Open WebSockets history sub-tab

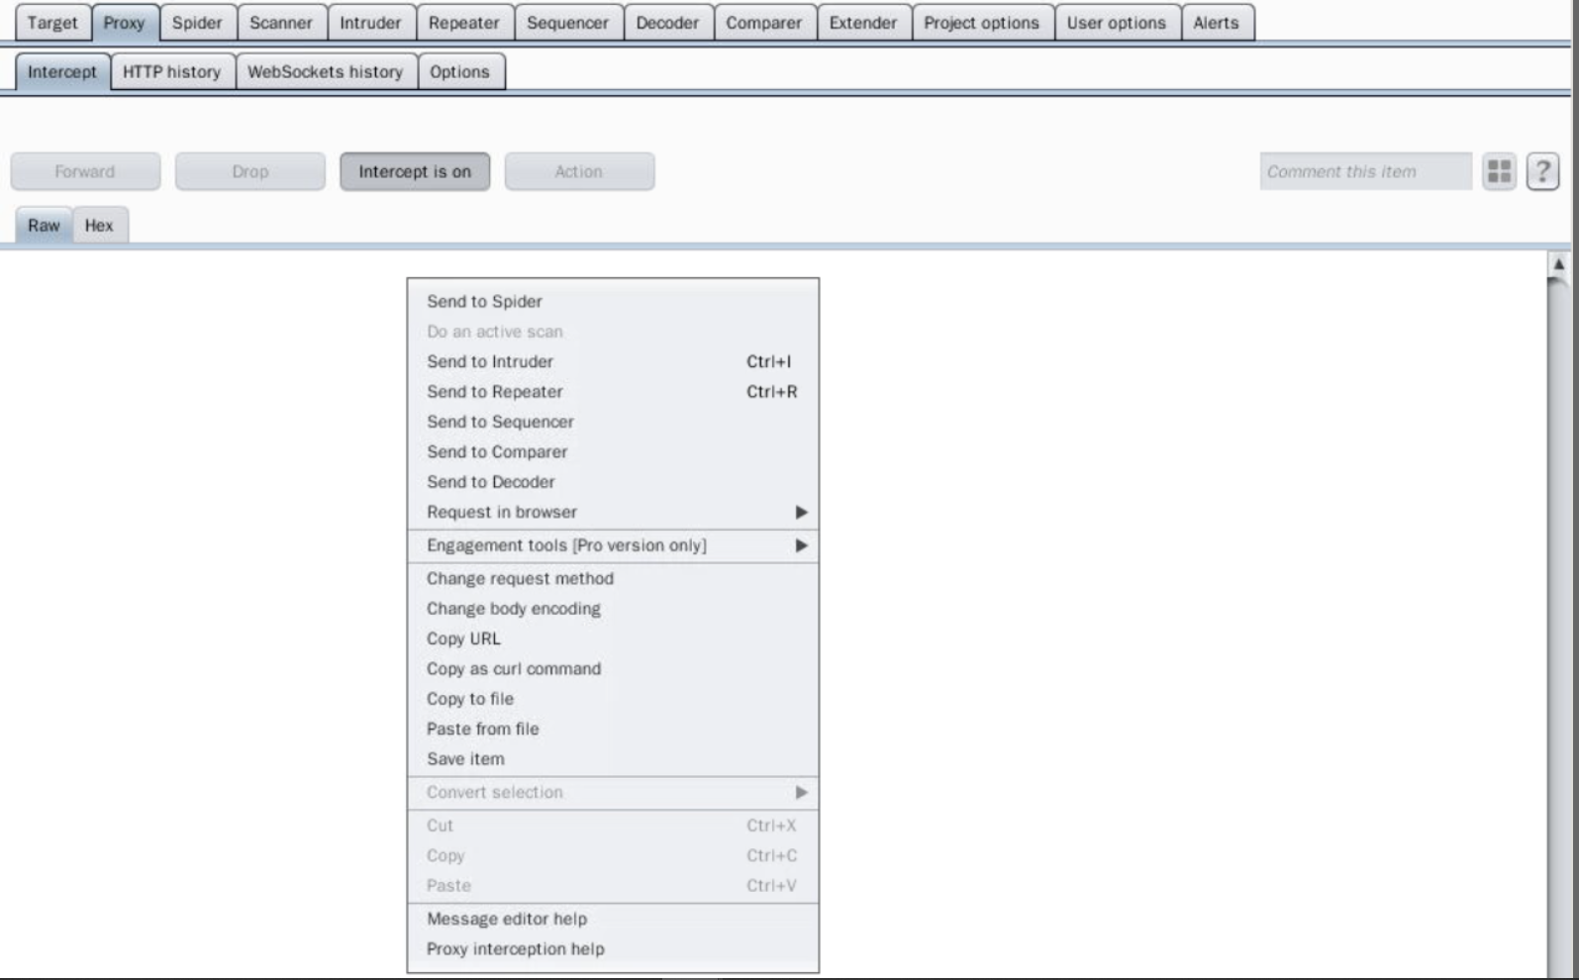point(326,72)
